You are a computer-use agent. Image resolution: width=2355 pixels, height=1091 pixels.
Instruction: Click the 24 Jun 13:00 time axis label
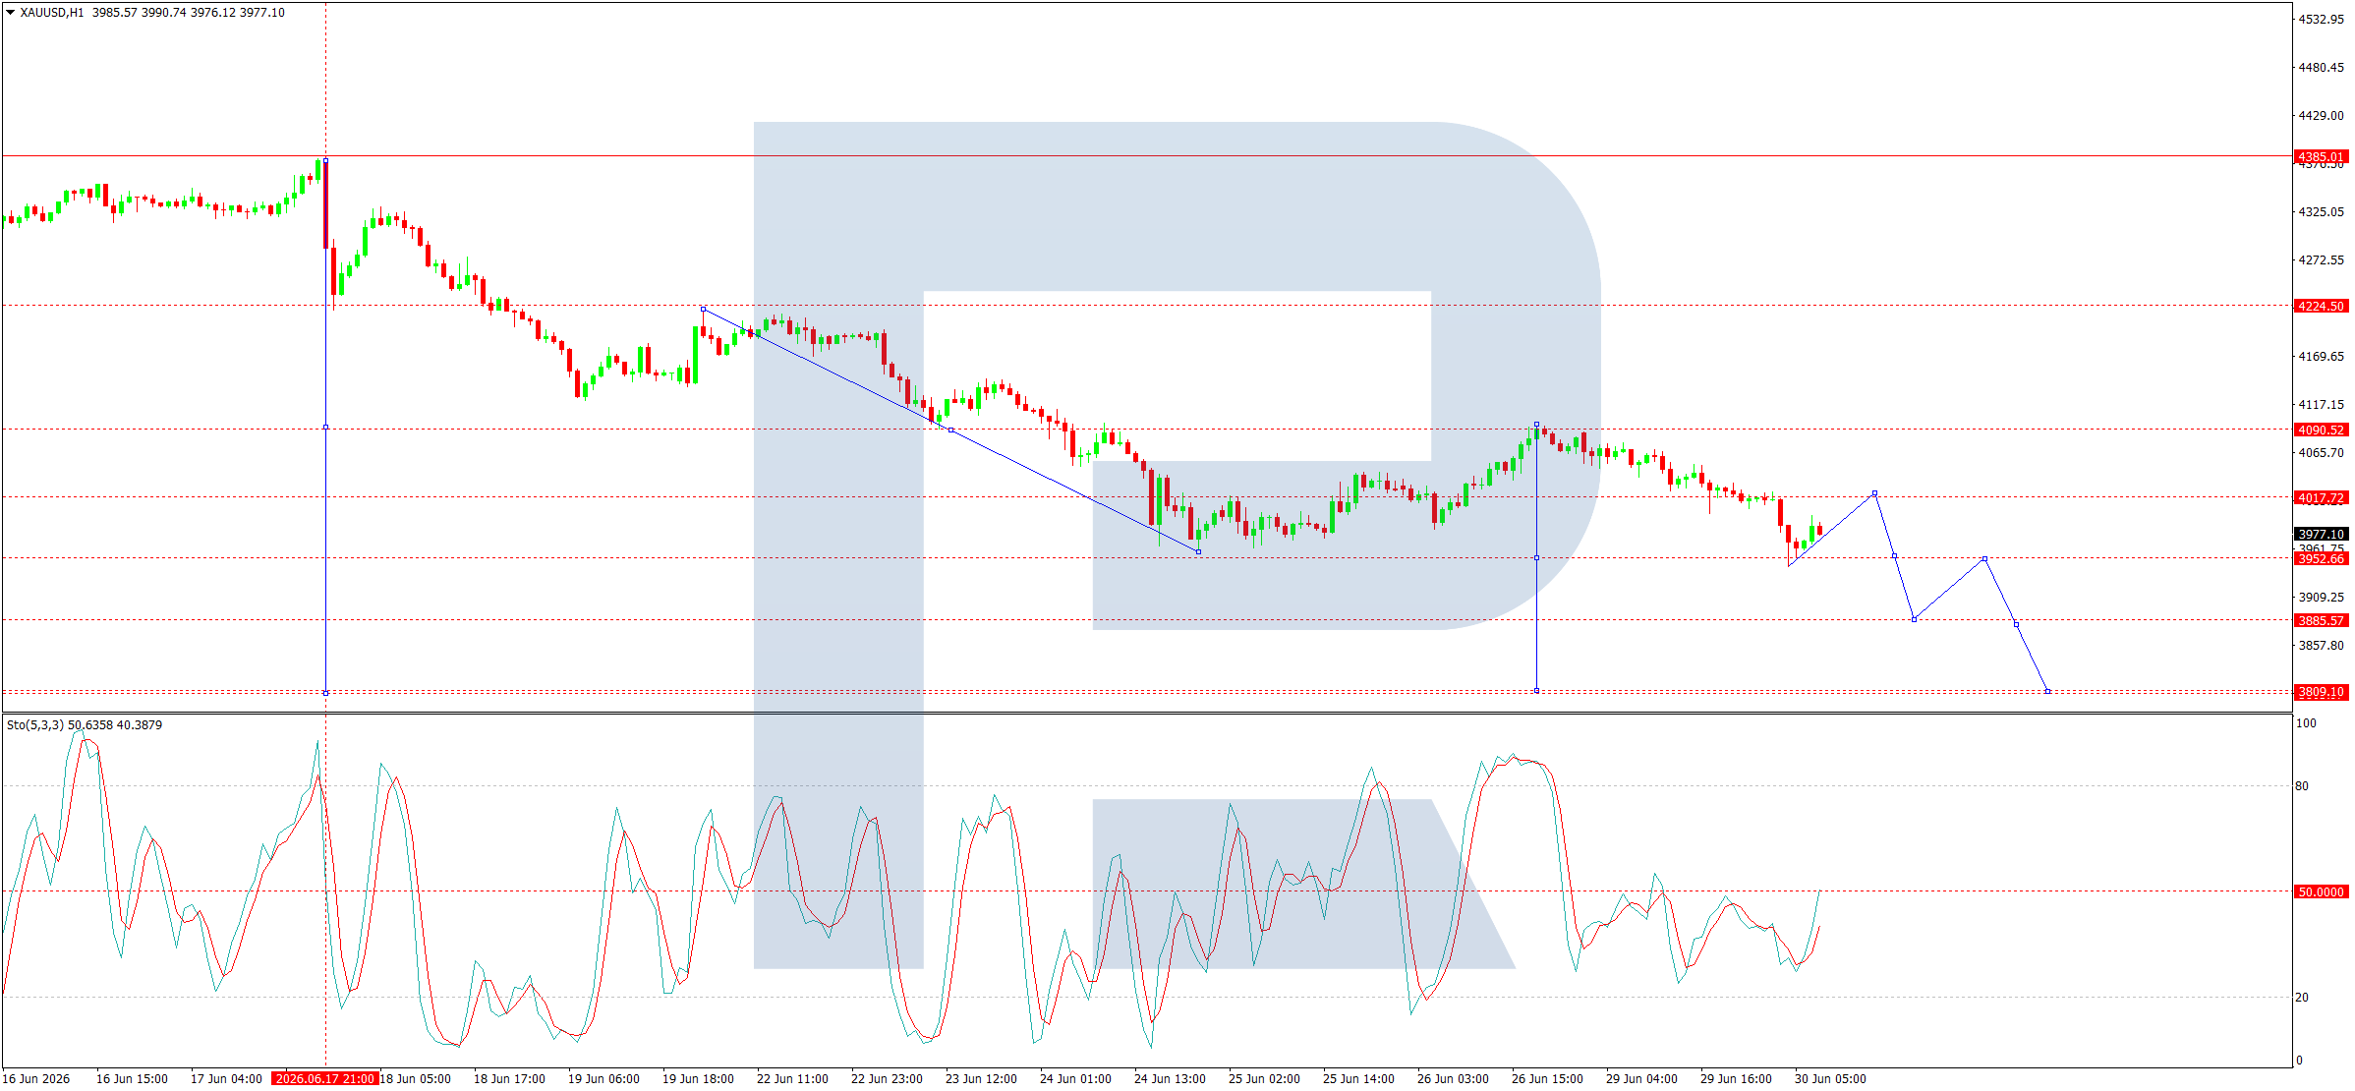1170,1078
